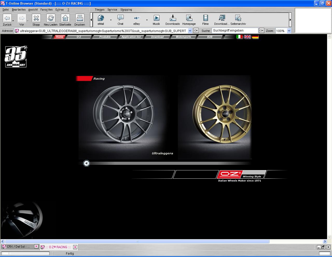Click the Stopp loading icon
This screenshot has height=257, width=332.
(x=36, y=18)
